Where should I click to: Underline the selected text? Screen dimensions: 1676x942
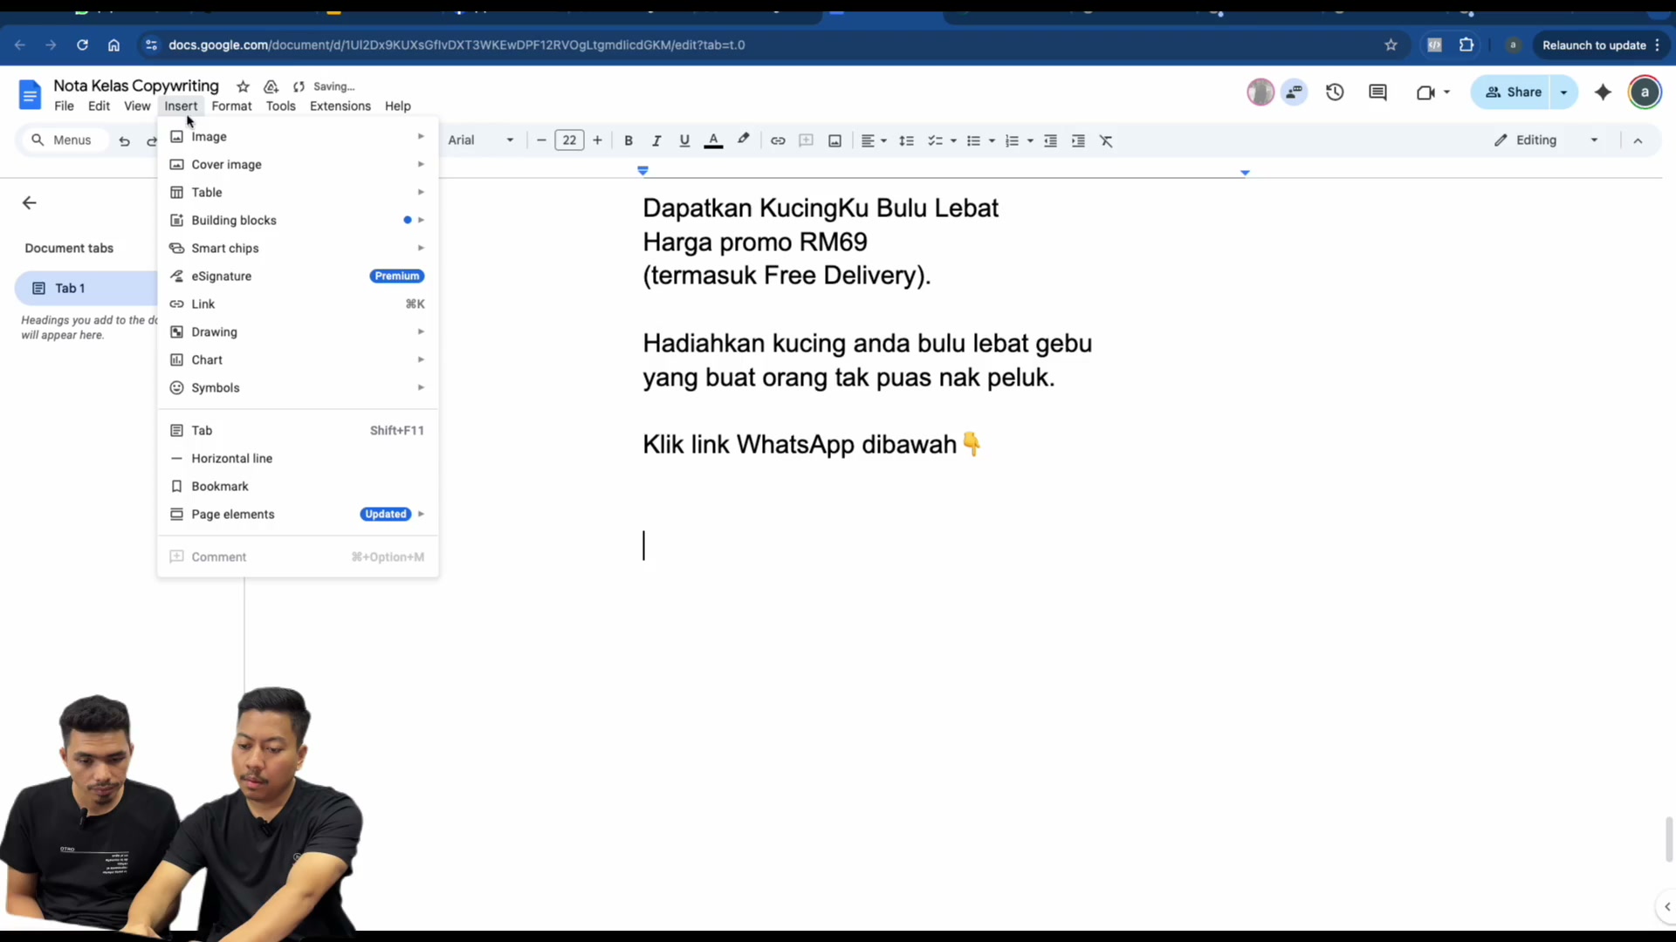[x=684, y=140]
